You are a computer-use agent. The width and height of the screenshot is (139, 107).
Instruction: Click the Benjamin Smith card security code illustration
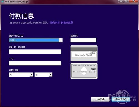(84, 53)
